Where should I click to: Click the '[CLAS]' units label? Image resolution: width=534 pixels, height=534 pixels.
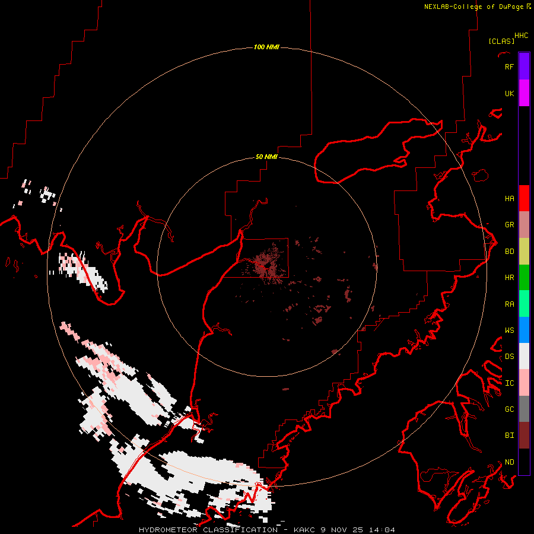[501, 41]
